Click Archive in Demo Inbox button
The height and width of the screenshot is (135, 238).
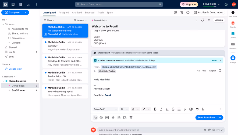click(x=208, y=12)
